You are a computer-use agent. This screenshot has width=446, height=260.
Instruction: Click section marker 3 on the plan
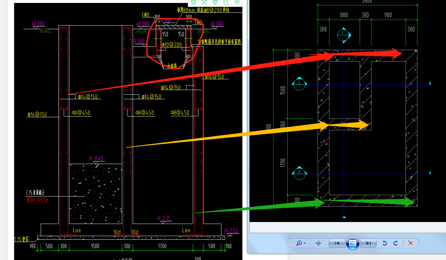(300, 173)
